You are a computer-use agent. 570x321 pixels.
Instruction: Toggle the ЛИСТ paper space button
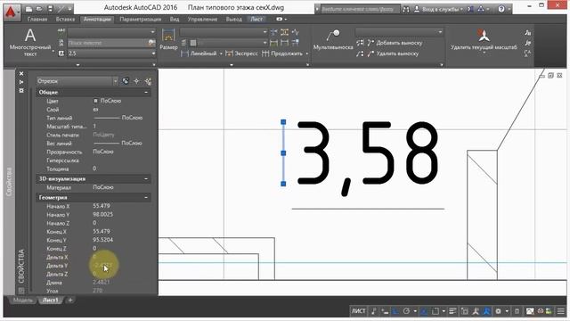(x=358, y=311)
